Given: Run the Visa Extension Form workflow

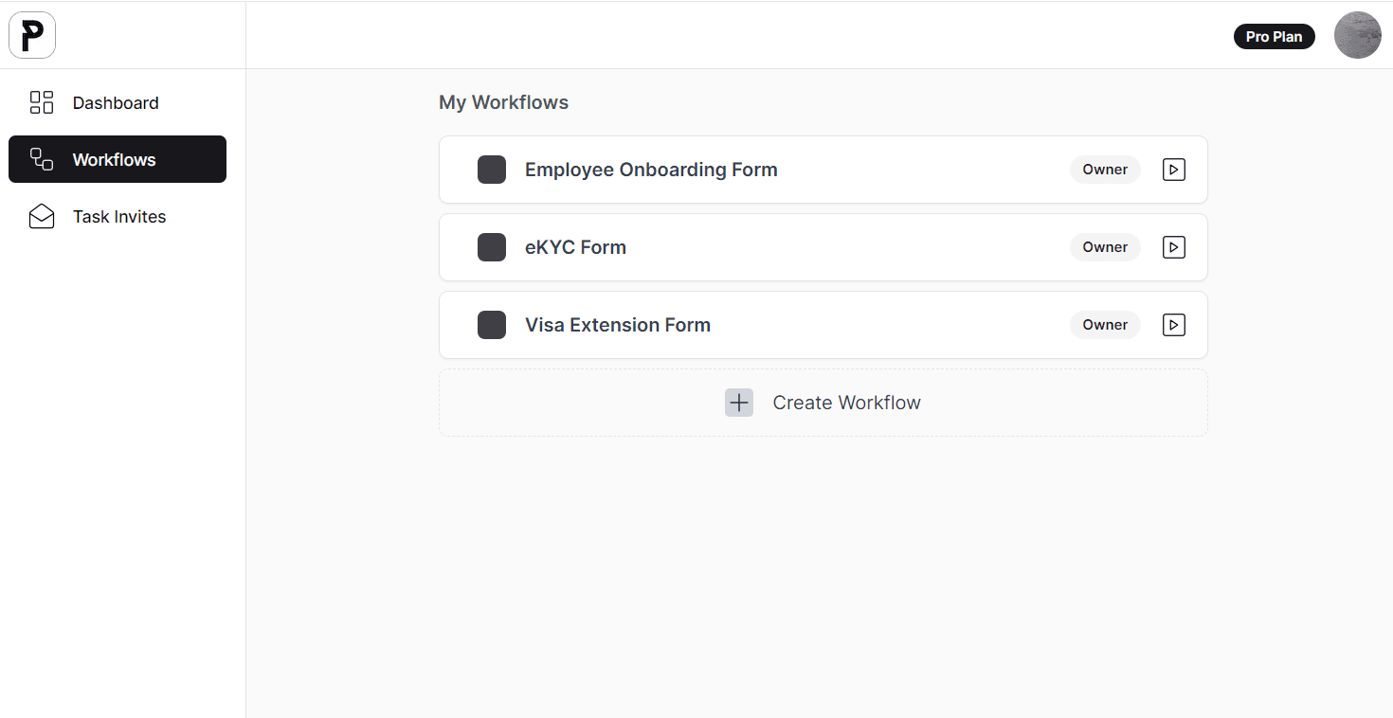Looking at the screenshot, I should tap(1174, 325).
